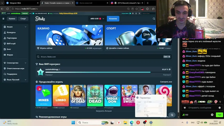Viewport: 224px width, 126px height.
Task: Click the Отправить сообщение chat input
Action: [x=202, y=108]
